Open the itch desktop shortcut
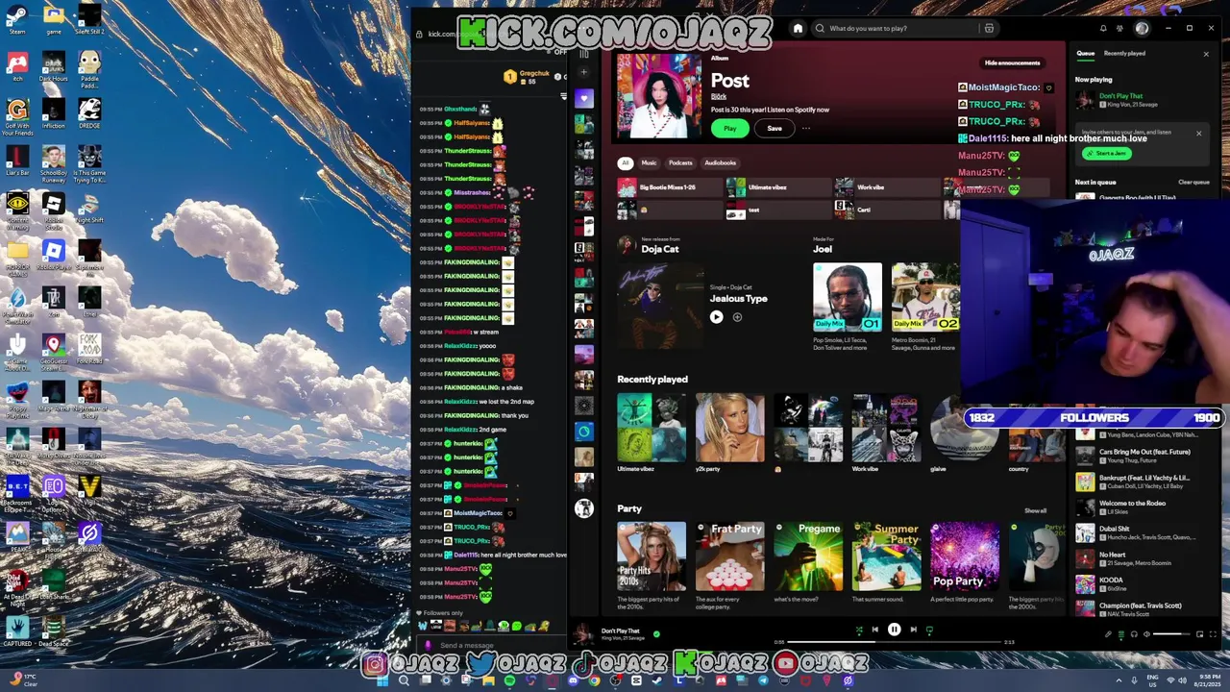 click(17, 66)
